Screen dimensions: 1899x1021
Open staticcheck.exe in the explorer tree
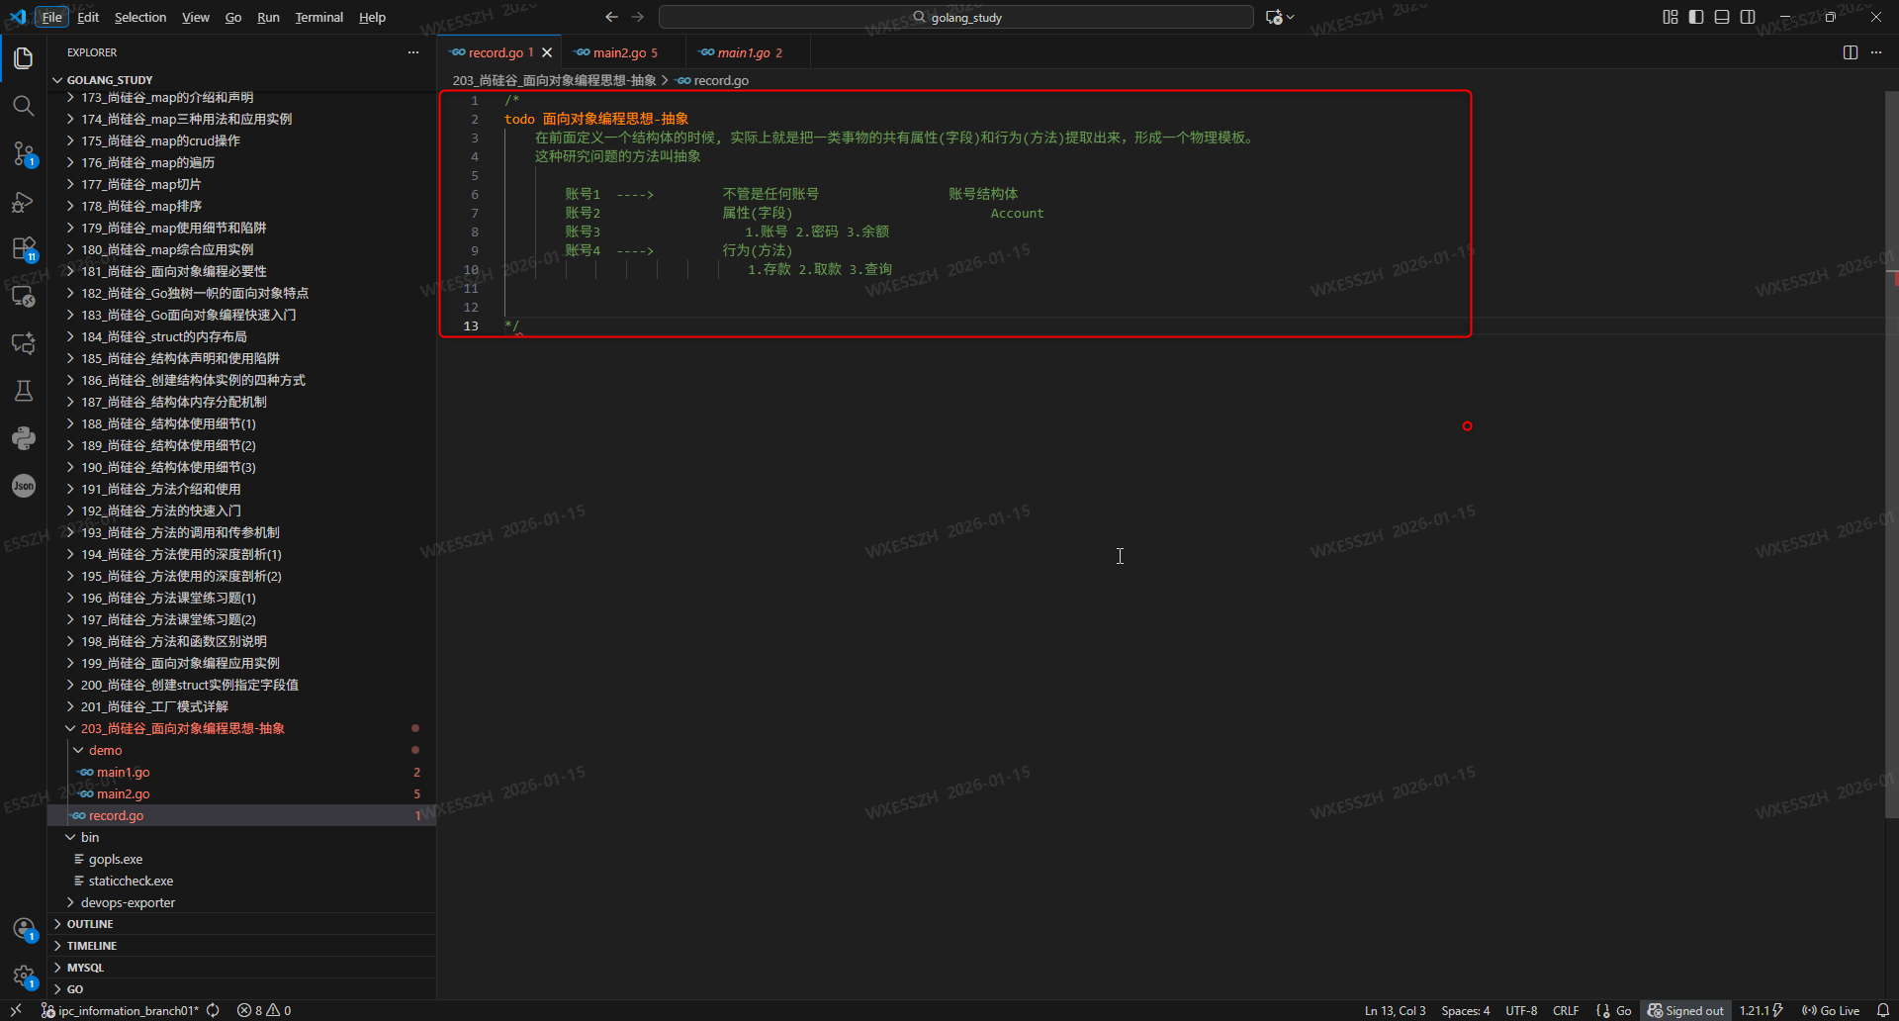pos(241,881)
